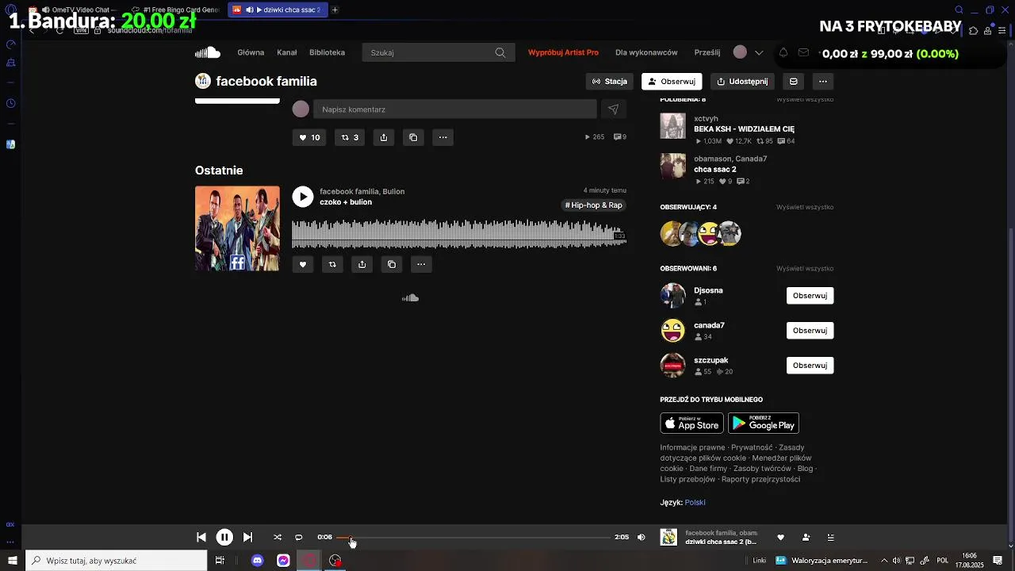Follow Djsosna with Obserwuj button
This screenshot has height=571, width=1015.
click(810, 296)
